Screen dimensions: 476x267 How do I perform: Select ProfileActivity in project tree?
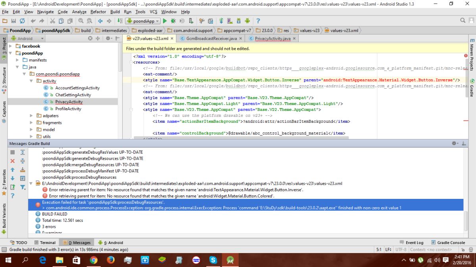click(x=68, y=109)
